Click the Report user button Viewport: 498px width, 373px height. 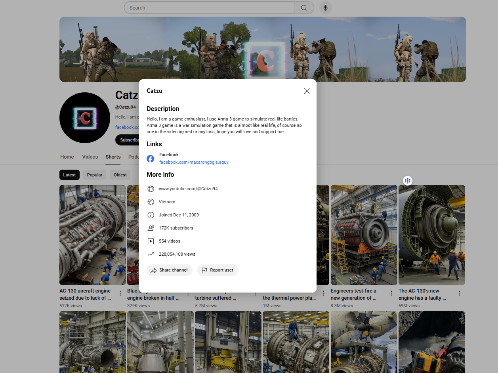point(218,270)
